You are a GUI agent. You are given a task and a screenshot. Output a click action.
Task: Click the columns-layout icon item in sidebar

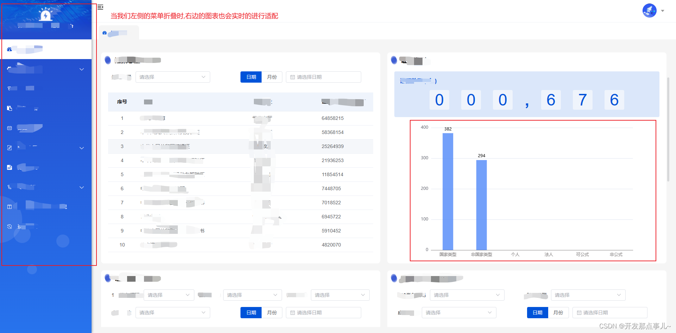[9, 206]
